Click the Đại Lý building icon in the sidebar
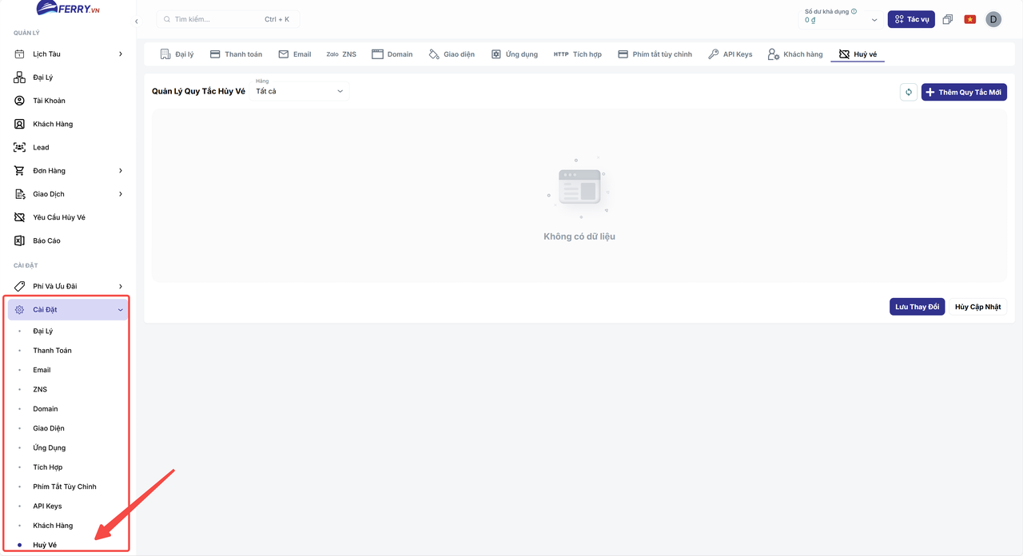Viewport: 1023px width, 556px height. coord(20,77)
